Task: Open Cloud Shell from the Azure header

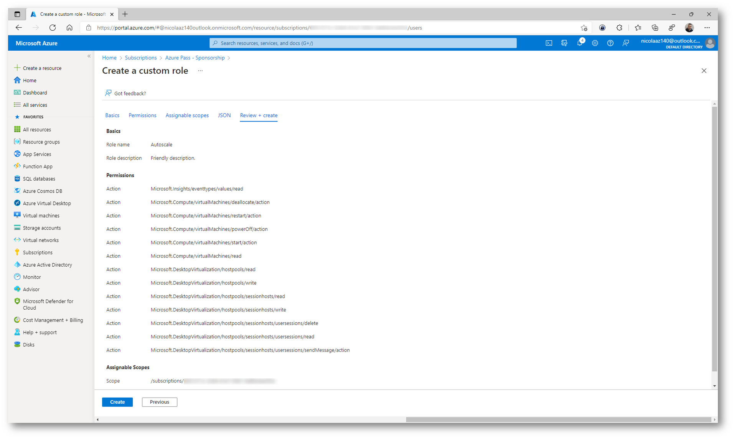Action: (549, 43)
